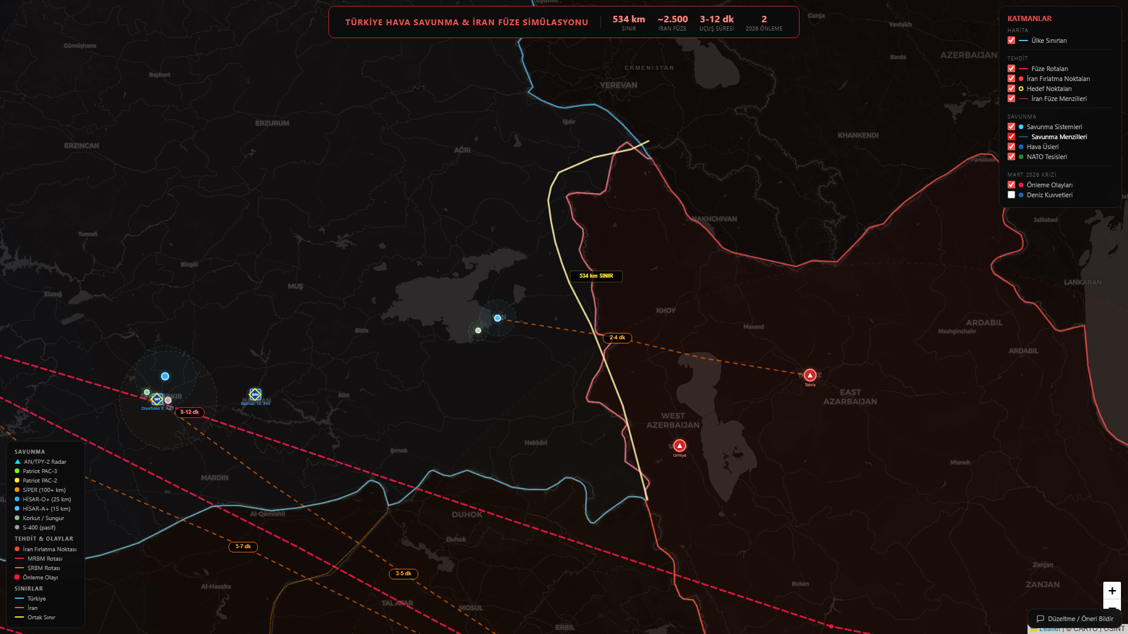
Task: Click the 8-12 dk route time label
Action: coord(189,413)
